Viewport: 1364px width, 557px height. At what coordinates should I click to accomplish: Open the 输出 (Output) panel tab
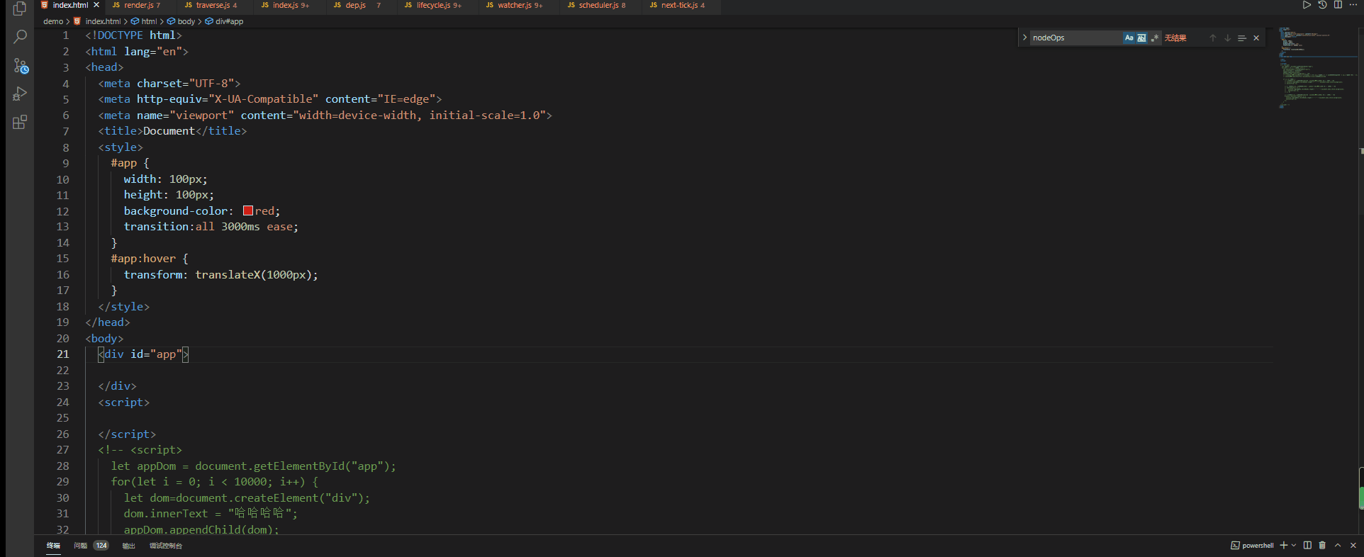[x=128, y=546]
